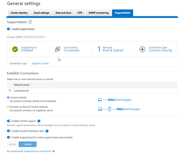Click 'My product connects via a gateway server'
Image resolution: width=184 pixels, height=154 pixels.
point(31,110)
